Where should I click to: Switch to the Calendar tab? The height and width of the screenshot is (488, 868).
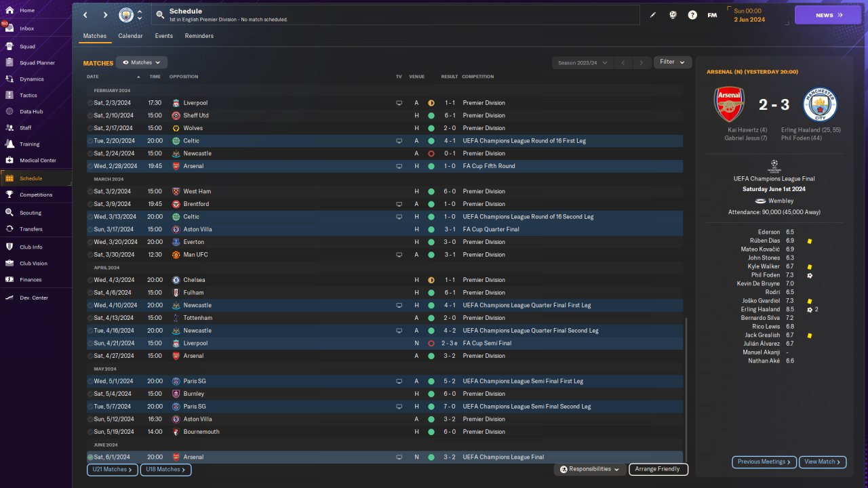point(130,36)
